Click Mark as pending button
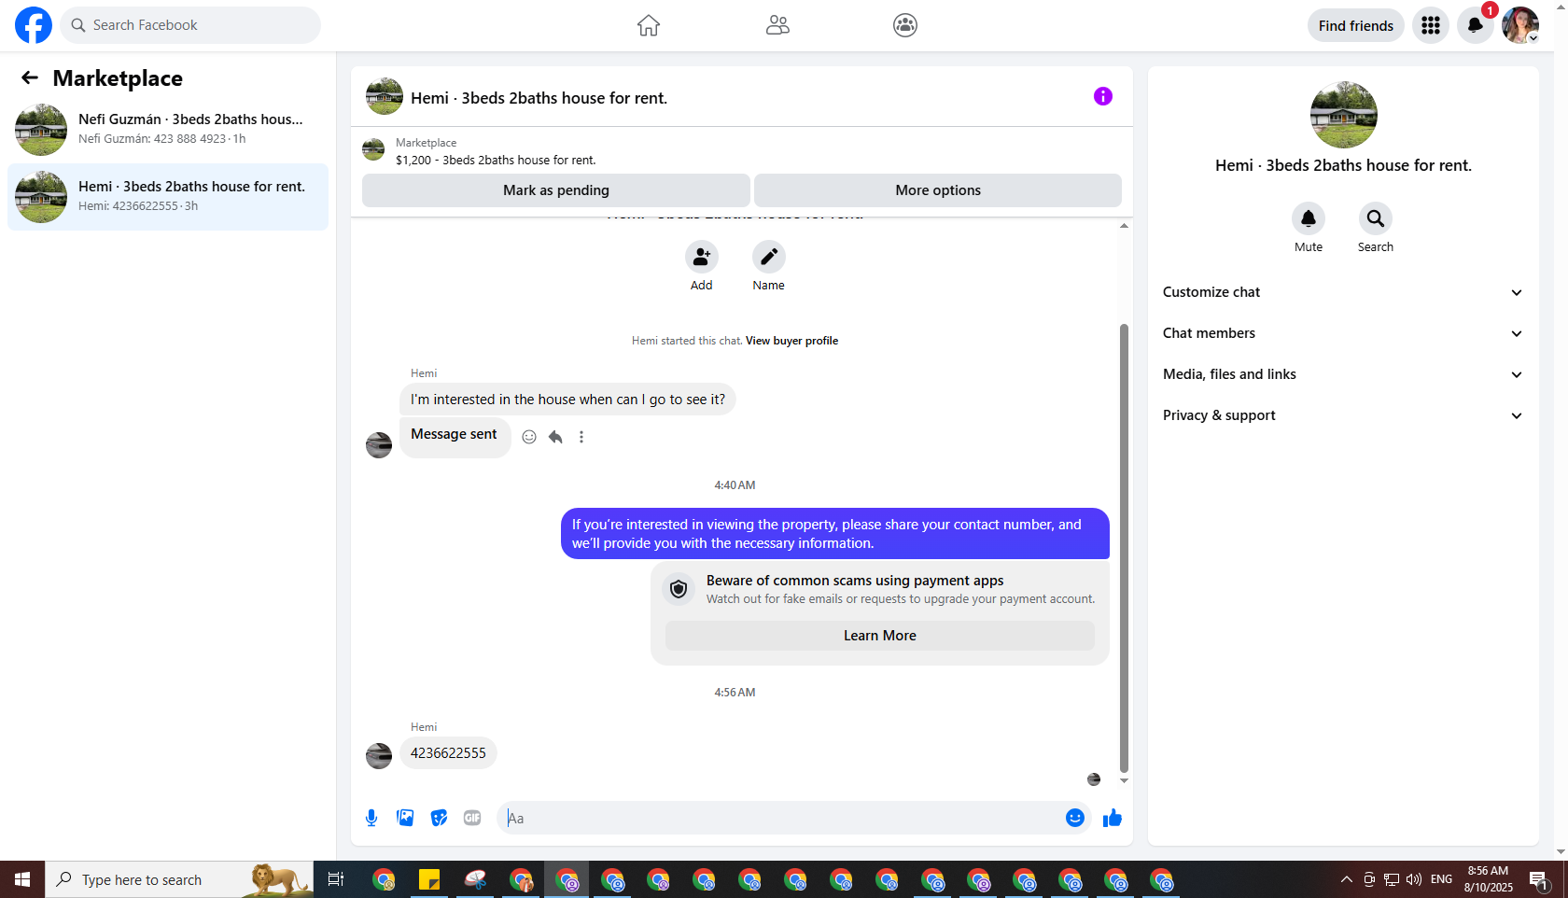Viewport: 1568px width, 898px height. pyautogui.click(x=556, y=190)
